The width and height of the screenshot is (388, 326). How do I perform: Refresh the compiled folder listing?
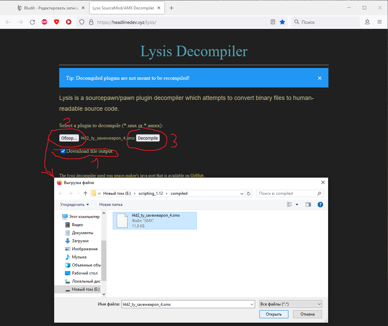click(249, 193)
